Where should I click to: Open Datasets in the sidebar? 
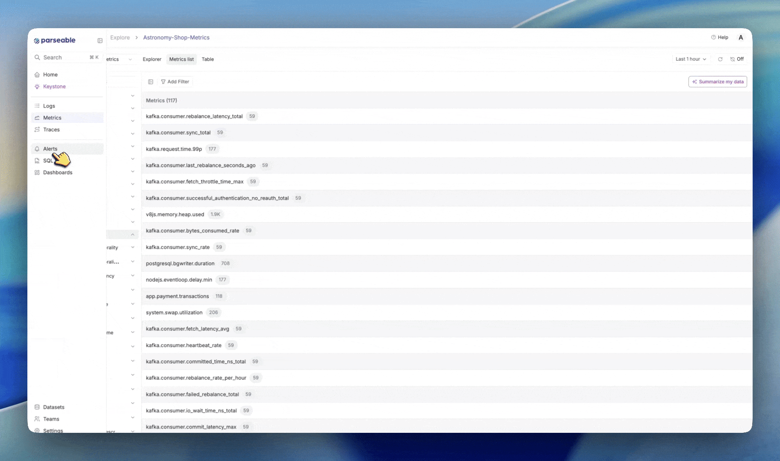point(53,407)
